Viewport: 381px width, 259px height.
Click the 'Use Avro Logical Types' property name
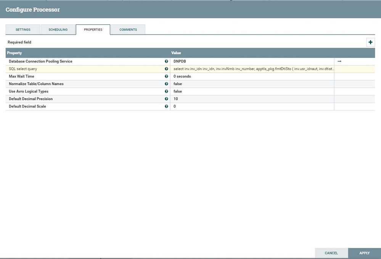(x=29, y=91)
